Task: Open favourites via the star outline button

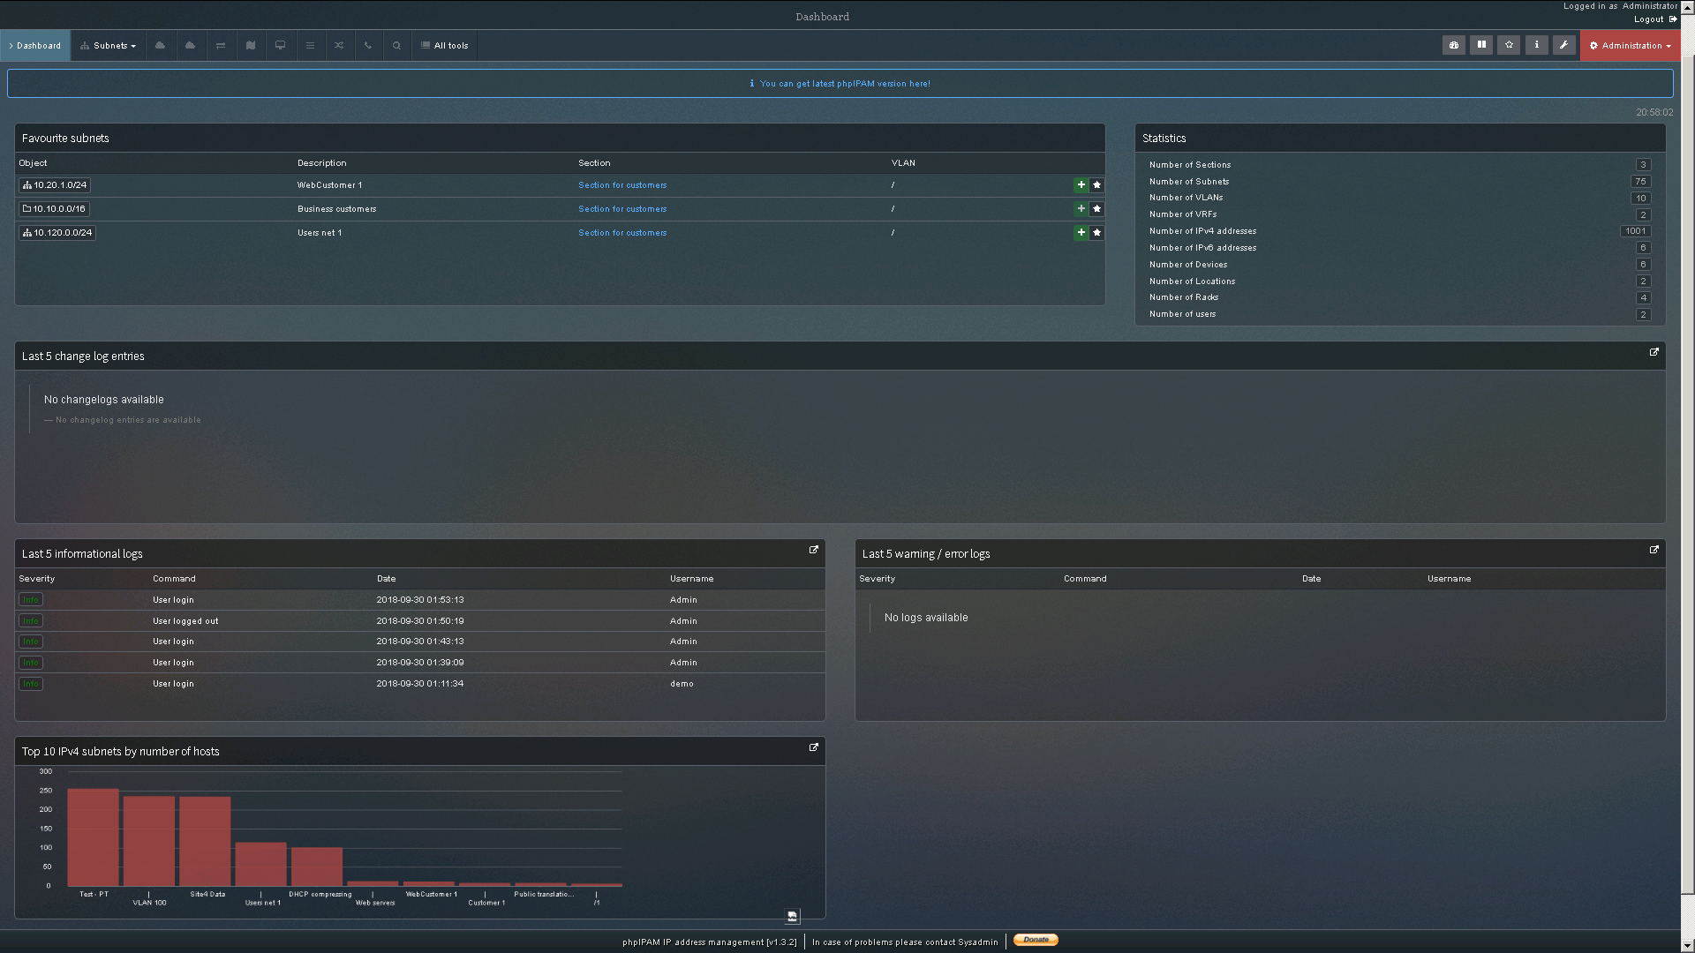Action: pos(1509,45)
